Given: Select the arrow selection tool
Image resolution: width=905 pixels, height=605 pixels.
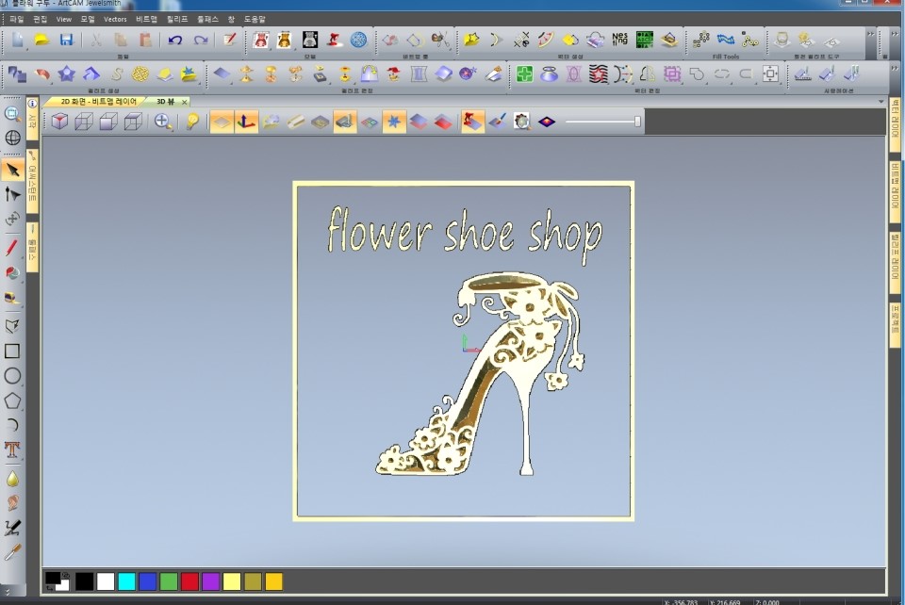Looking at the screenshot, I should tap(12, 171).
